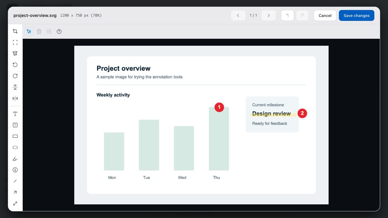Pick the Arrow drawing tool
Image resolution: width=388 pixels, height=218 pixels.
tap(15, 192)
